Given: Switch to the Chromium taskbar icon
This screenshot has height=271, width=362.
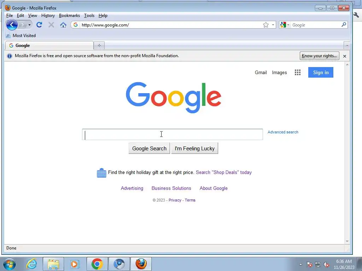Looking at the screenshot, I should 119,264.
